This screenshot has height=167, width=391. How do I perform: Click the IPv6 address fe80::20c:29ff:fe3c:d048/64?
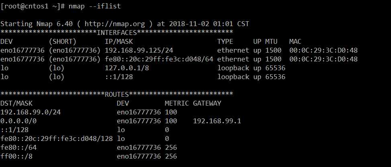pyautogui.click(x=159, y=59)
